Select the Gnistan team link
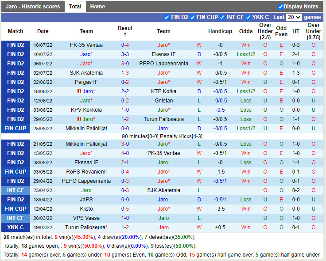Viewport: 326px width, 261px height. click(163, 101)
